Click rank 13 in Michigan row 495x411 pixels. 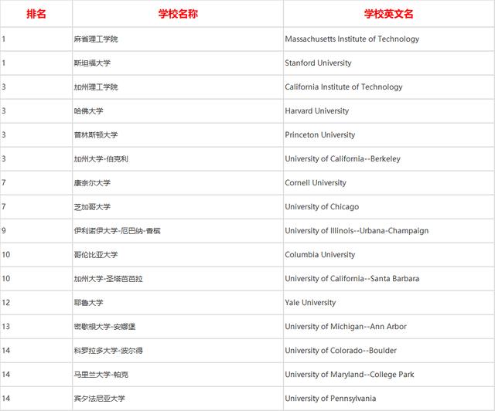tap(6, 327)
